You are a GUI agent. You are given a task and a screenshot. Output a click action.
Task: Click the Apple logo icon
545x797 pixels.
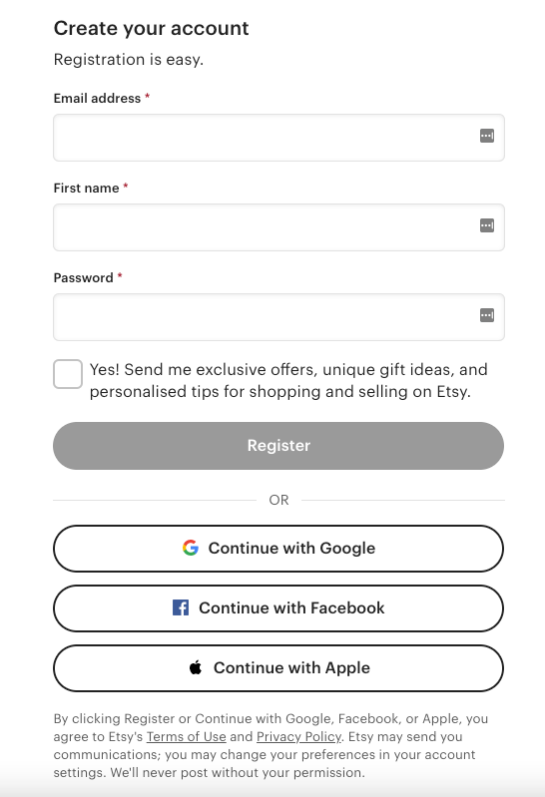pyautogui.click(x=196, y=667)
